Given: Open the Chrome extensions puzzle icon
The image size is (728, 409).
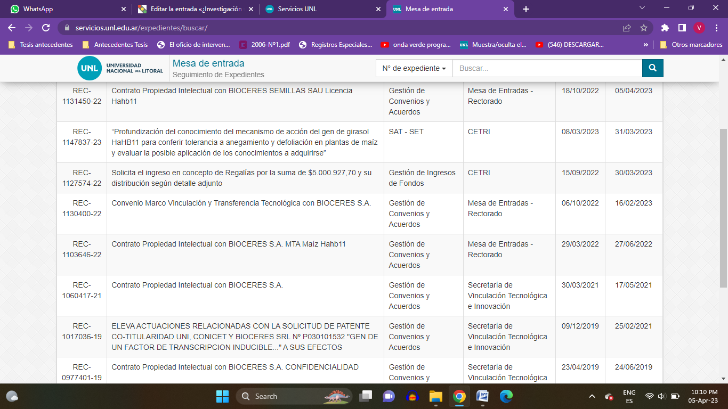Looking at the screenshot, I should [x=665, y=28].
